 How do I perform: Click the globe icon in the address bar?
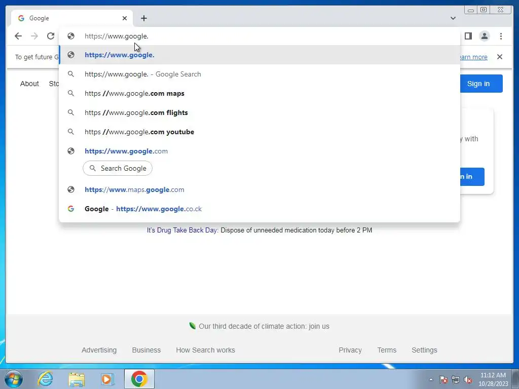71,36
